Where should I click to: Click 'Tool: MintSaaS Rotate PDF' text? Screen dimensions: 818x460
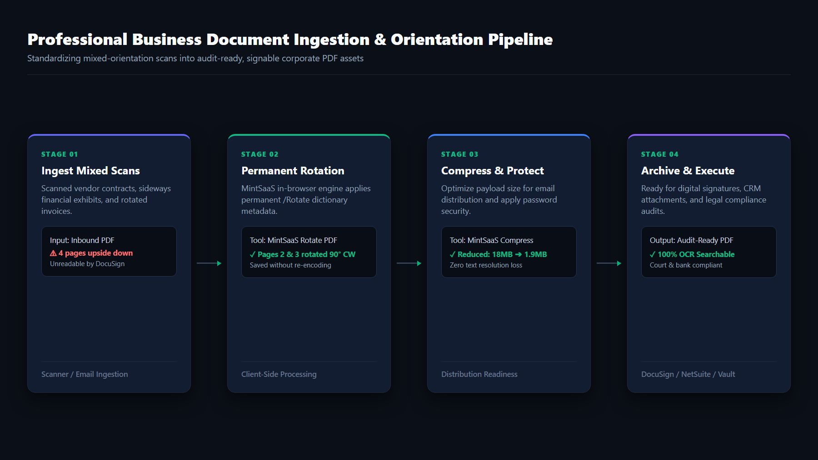(293, 240)
